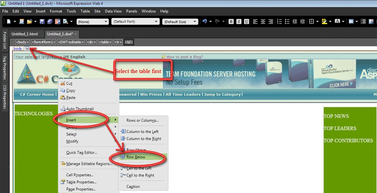Click the Open folder toolbar icon
Viewport: 377px width, 193px height.
point(29,21)
